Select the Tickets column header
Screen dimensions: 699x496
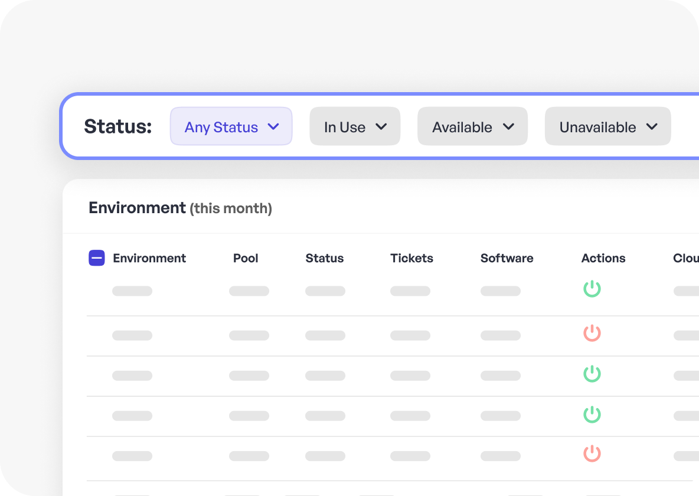tap(411, 258)
